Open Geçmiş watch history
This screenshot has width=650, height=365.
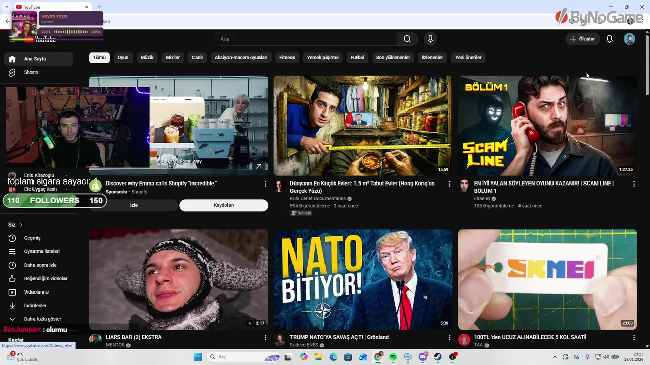coord(39,238)
